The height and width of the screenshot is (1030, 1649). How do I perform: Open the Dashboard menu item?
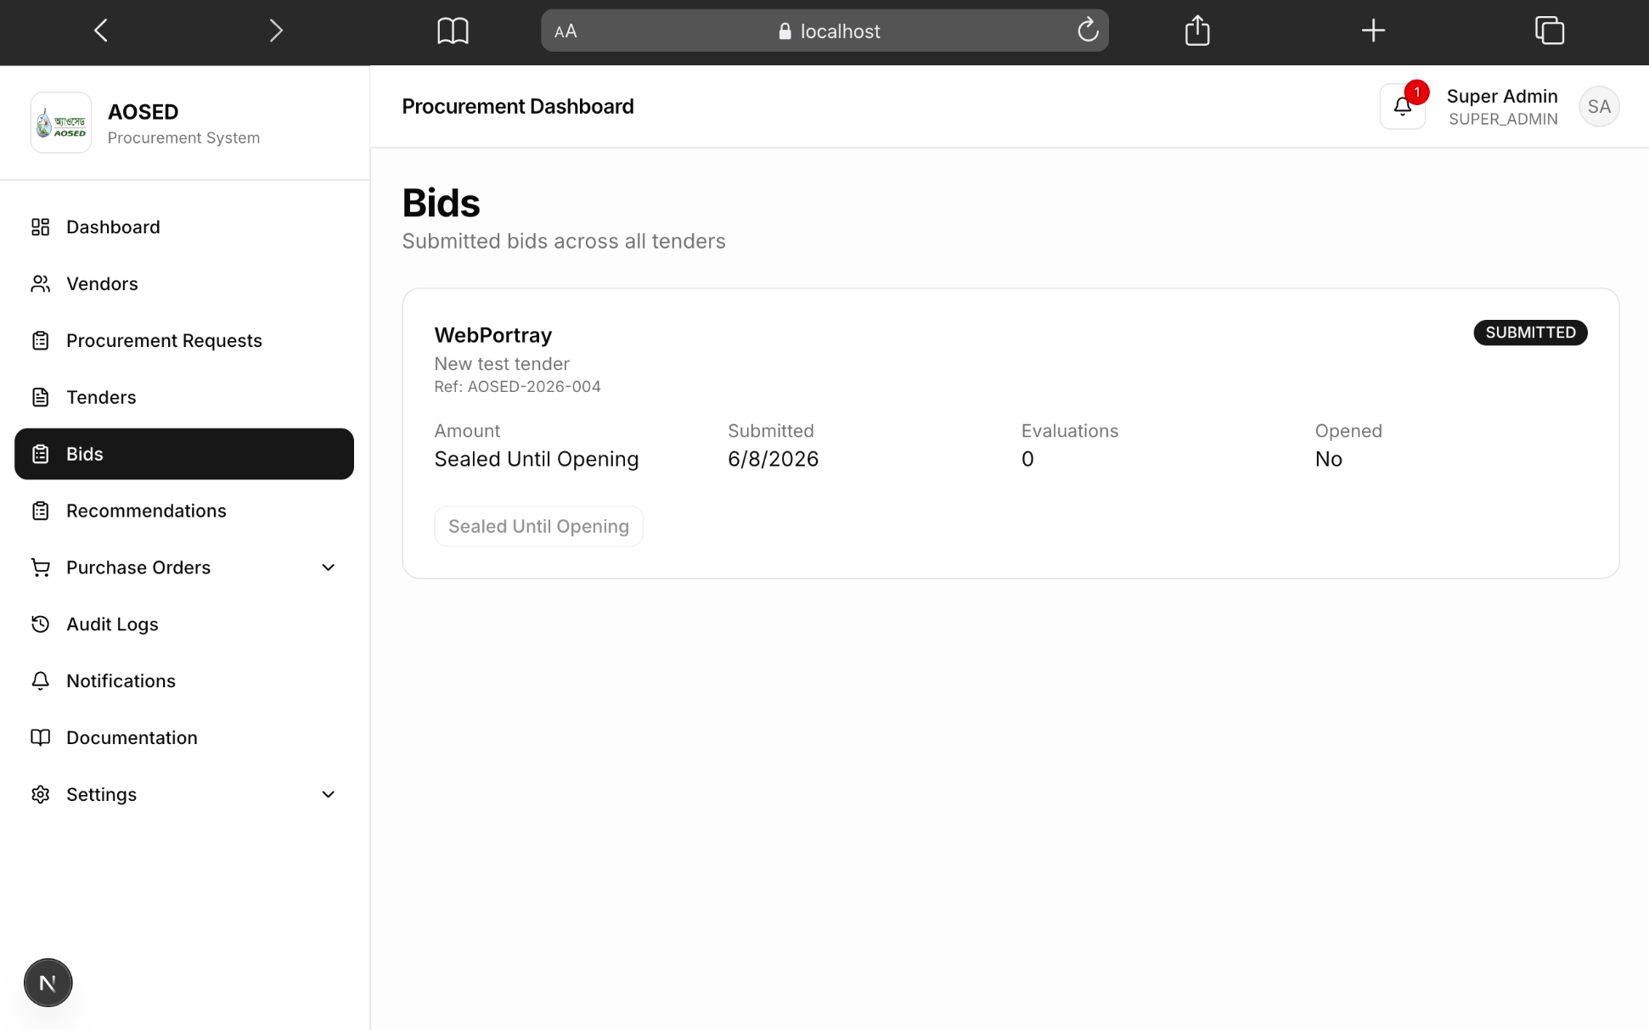[x=184, y=227]
